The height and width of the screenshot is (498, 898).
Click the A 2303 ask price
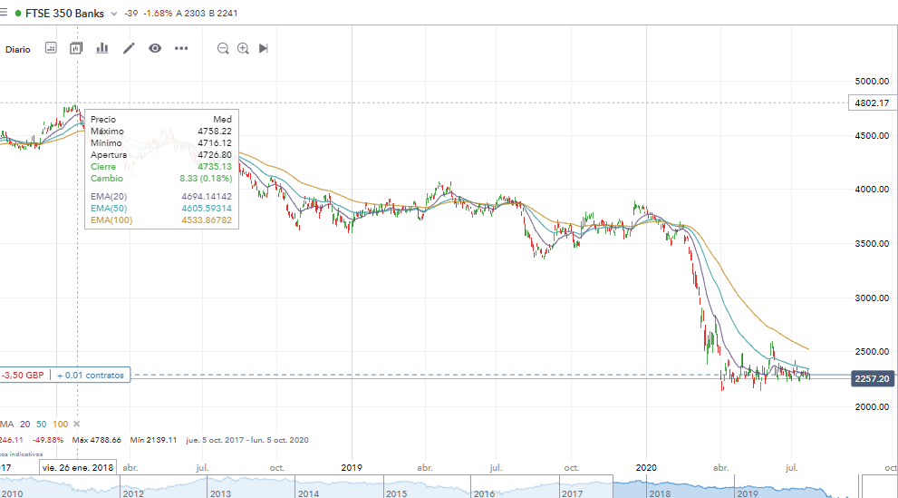coord(190,14)
